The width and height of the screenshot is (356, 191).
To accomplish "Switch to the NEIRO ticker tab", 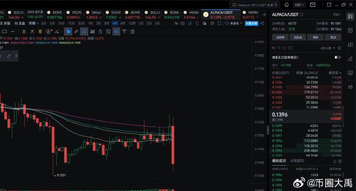I will point(250,15).
